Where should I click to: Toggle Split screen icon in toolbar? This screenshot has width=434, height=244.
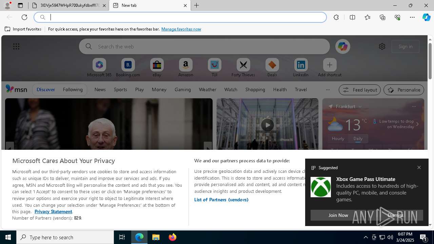[352, 17]
